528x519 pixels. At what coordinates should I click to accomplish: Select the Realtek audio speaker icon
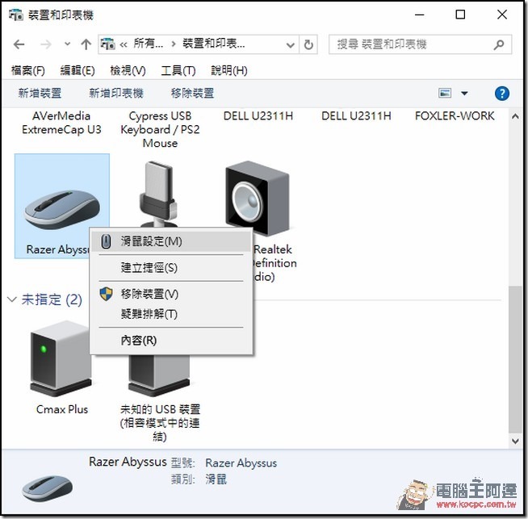(258, 199)
